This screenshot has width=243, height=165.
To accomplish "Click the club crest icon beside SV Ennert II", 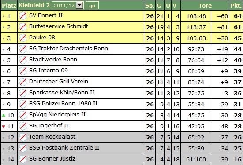I will [x=23, y=16].
